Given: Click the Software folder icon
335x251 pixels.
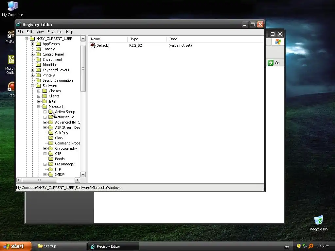Looking at the screenshot, I should click(x=39, y=86).
